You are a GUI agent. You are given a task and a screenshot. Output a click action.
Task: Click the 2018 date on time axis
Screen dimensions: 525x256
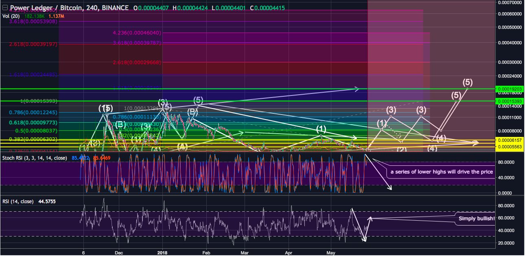(162, 252)
